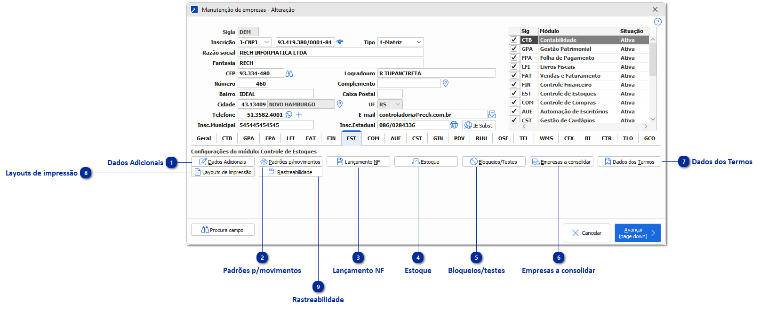The height and width of the screenshot is (312, 760).
Task: Click the module list column options icon
Action: coord(653,32)
